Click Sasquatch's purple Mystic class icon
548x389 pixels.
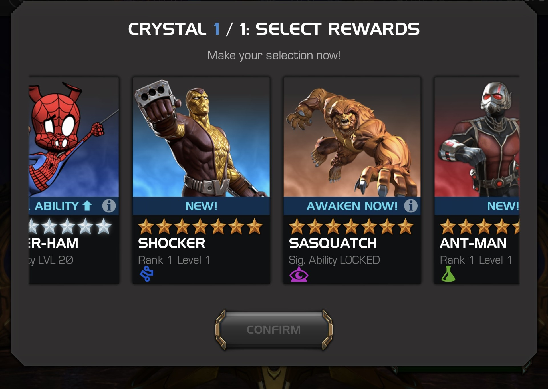(x=299, y=274)
